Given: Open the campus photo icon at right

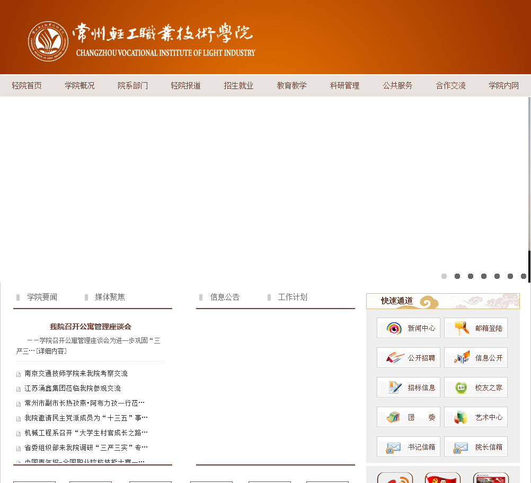Looking at the screenshot, I should (491, 478).
